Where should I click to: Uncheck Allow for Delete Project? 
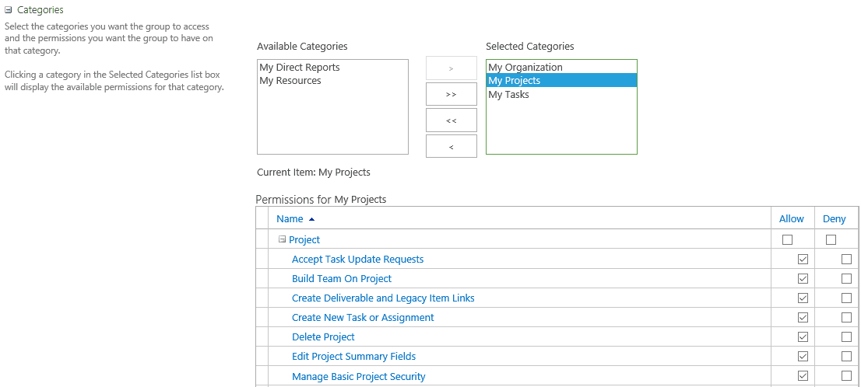pyautogui.click(x=803, y=336)
